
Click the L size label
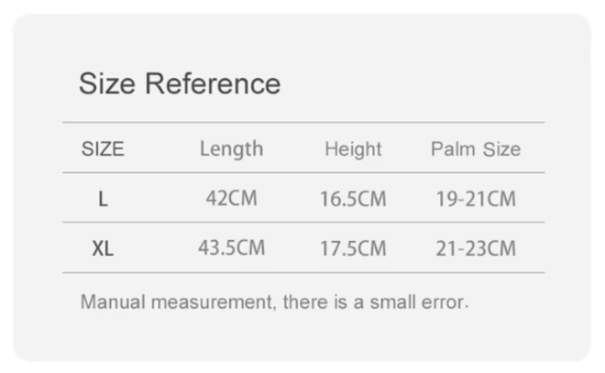pos(103,199)
